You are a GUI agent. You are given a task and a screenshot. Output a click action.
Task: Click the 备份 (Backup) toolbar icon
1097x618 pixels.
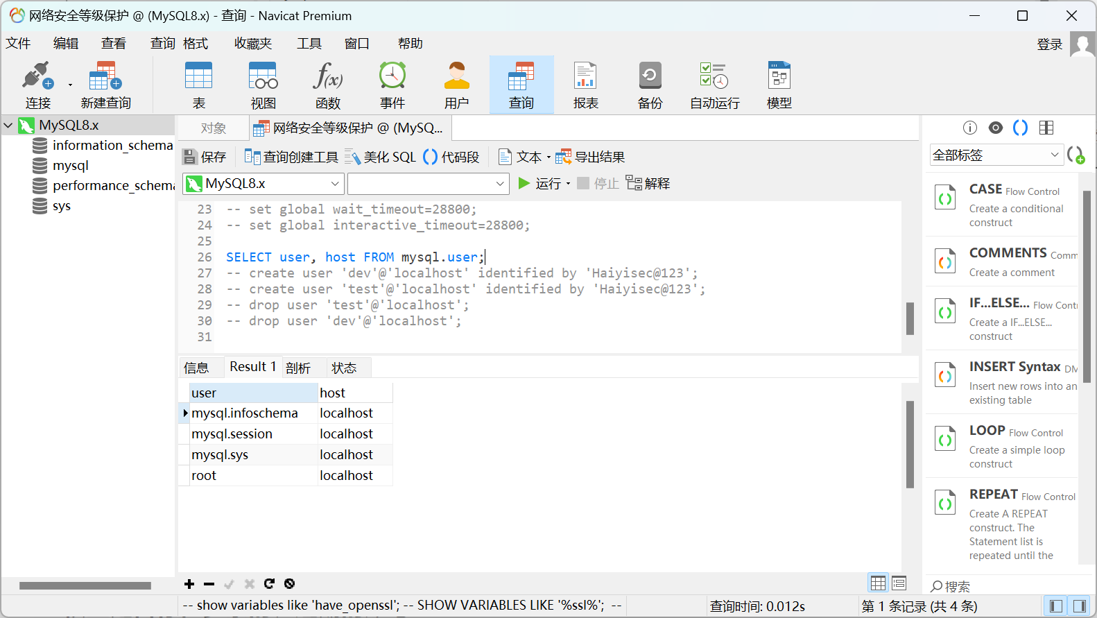pos(650,85)
